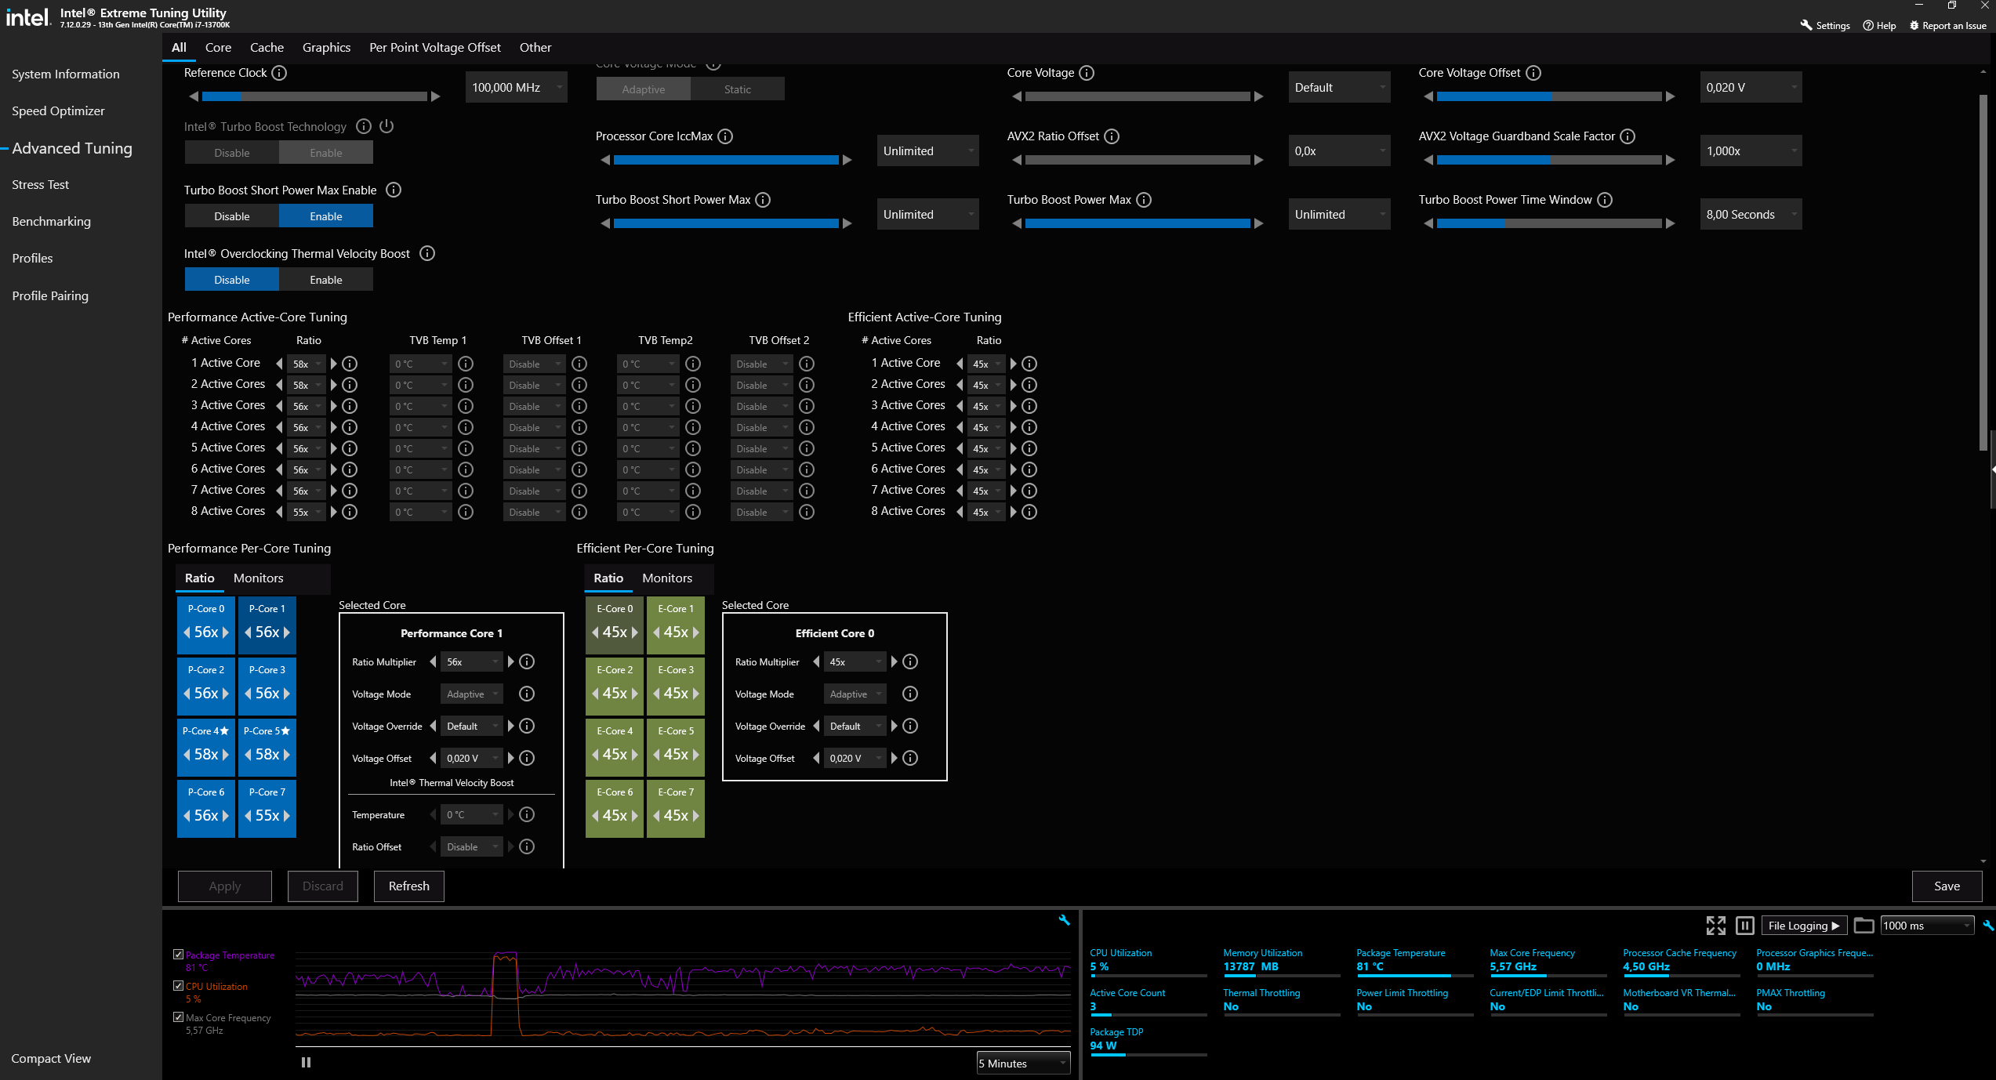
Task: Select the E-Core 3 tile
Action: click(676, 685)
